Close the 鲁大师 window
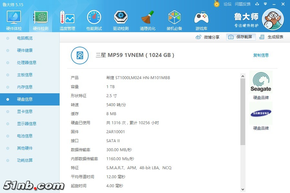290x193 pixels. pos(283,4)
